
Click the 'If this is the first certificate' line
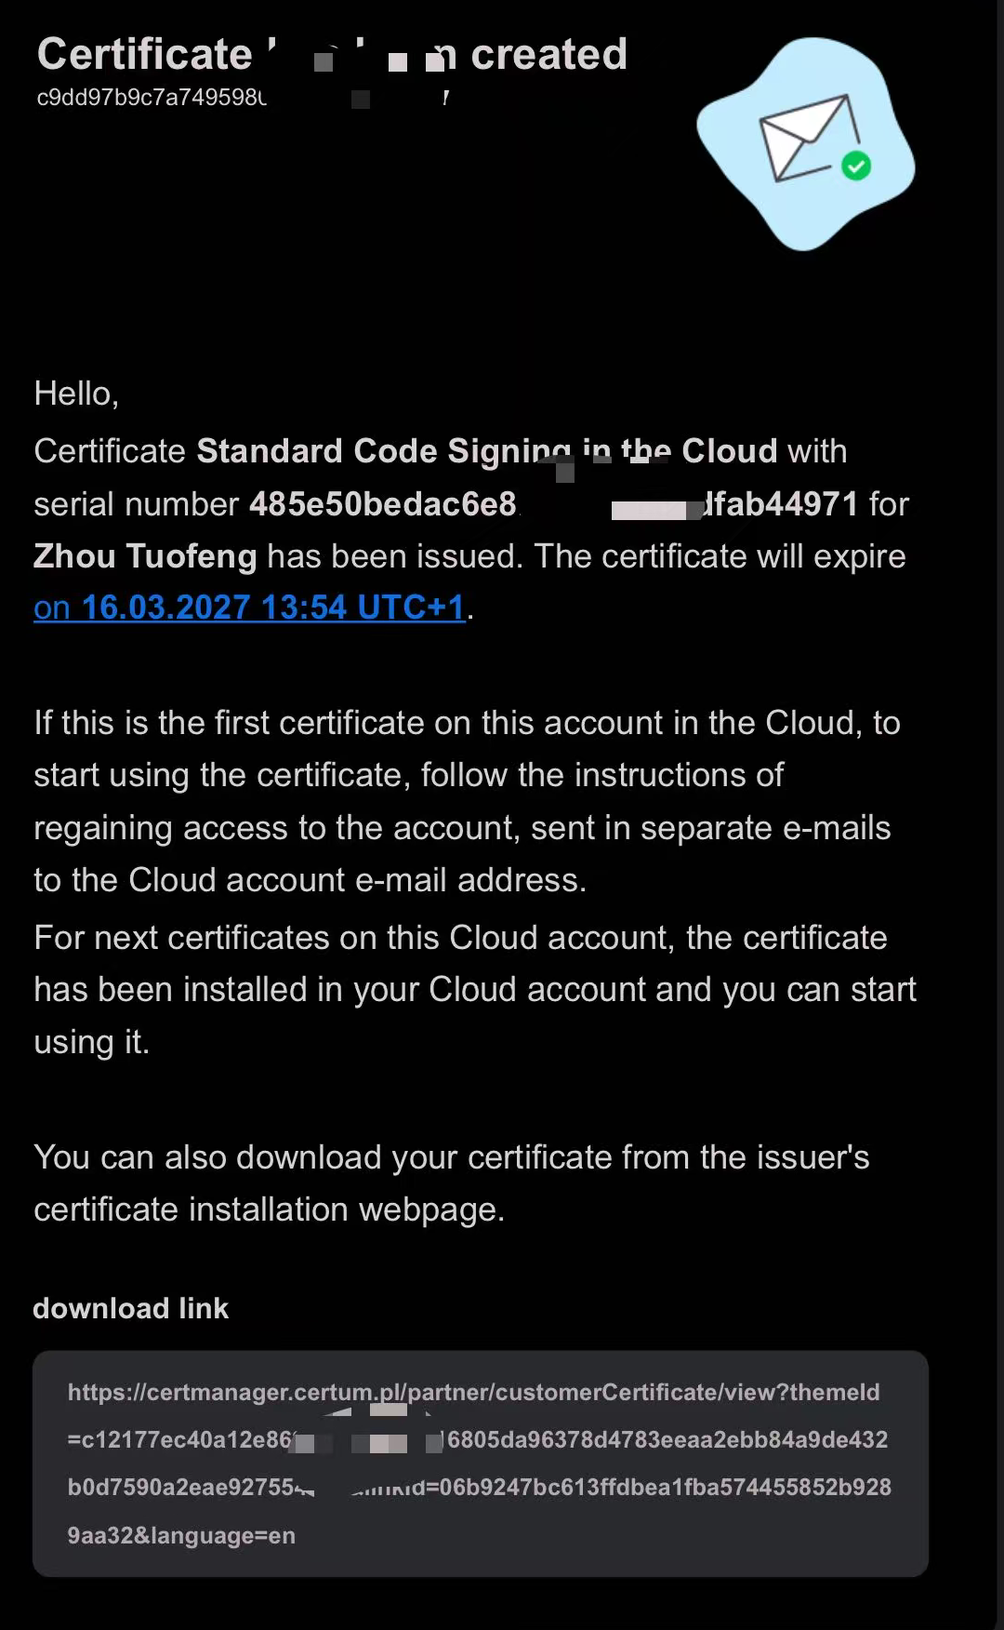coord(467,723)
